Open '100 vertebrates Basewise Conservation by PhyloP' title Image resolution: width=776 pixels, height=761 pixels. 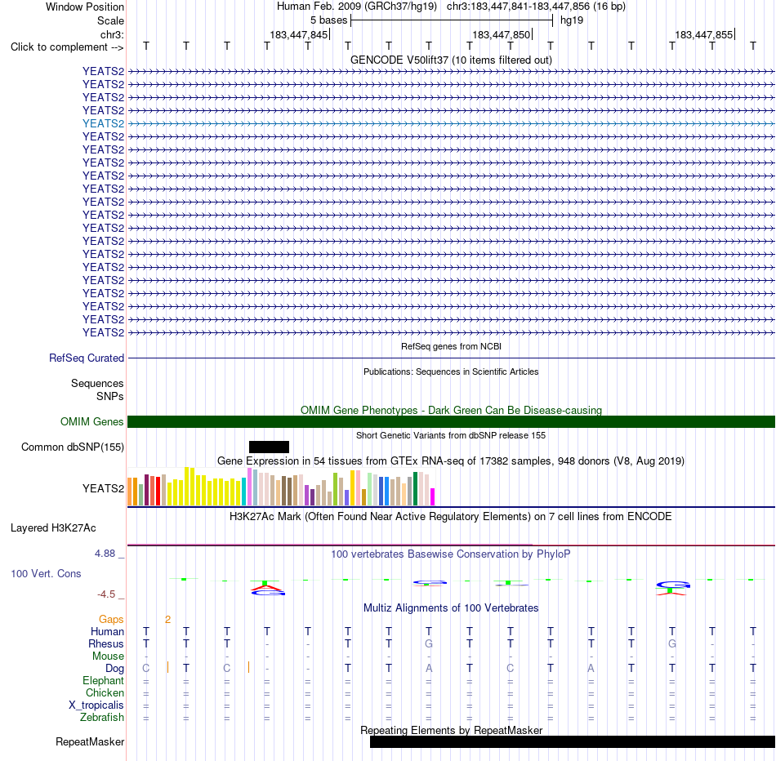pos(451,554)
